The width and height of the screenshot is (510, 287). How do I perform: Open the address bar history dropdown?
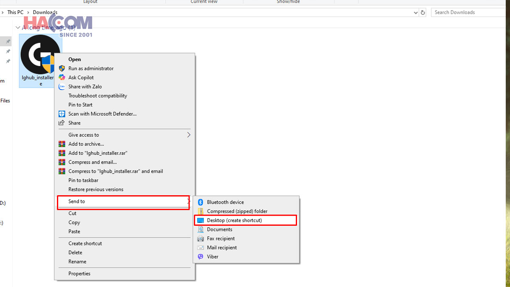pos(416,12)
